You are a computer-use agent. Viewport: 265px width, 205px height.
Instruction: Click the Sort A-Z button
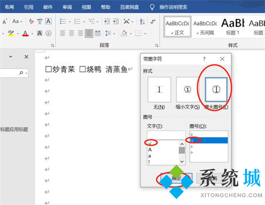pos(142,21)
